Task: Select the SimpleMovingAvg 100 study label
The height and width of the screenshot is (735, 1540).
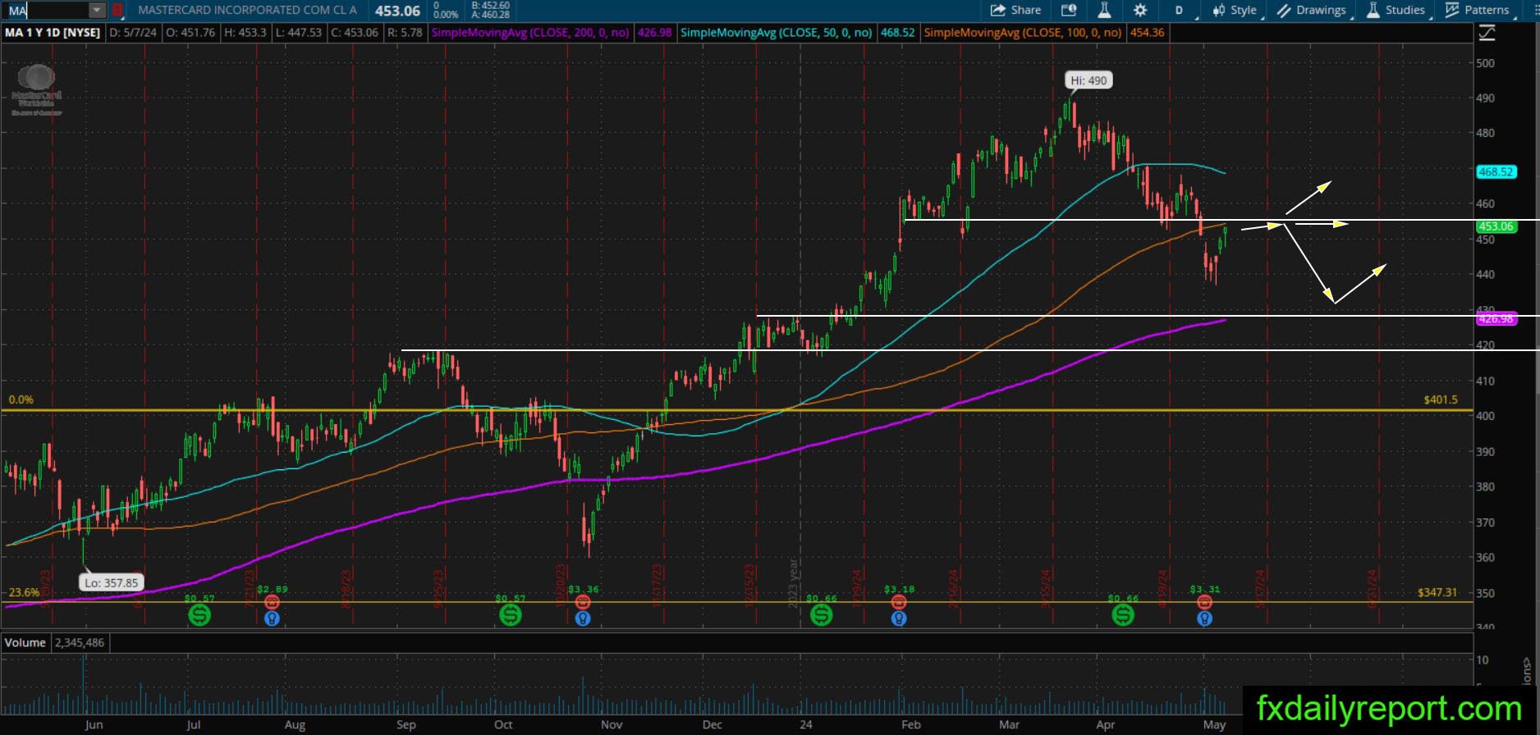Action: click(1022, 33)
